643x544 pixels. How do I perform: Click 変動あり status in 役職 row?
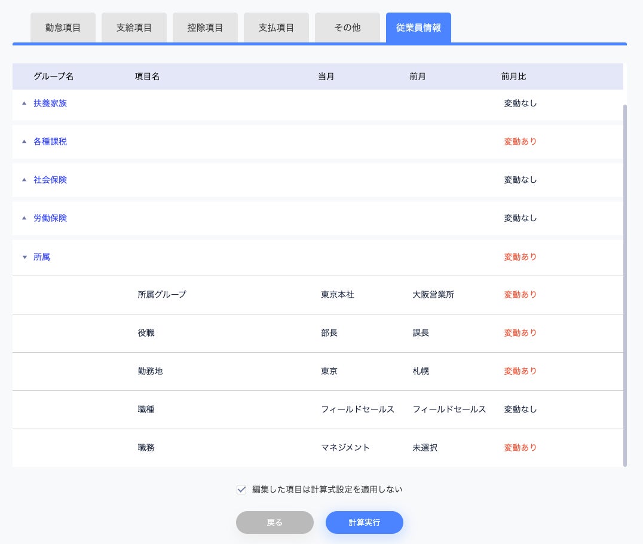[520, 333]
